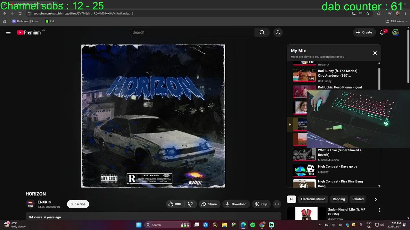Open the ENXK channel name link

click(43, 202)
